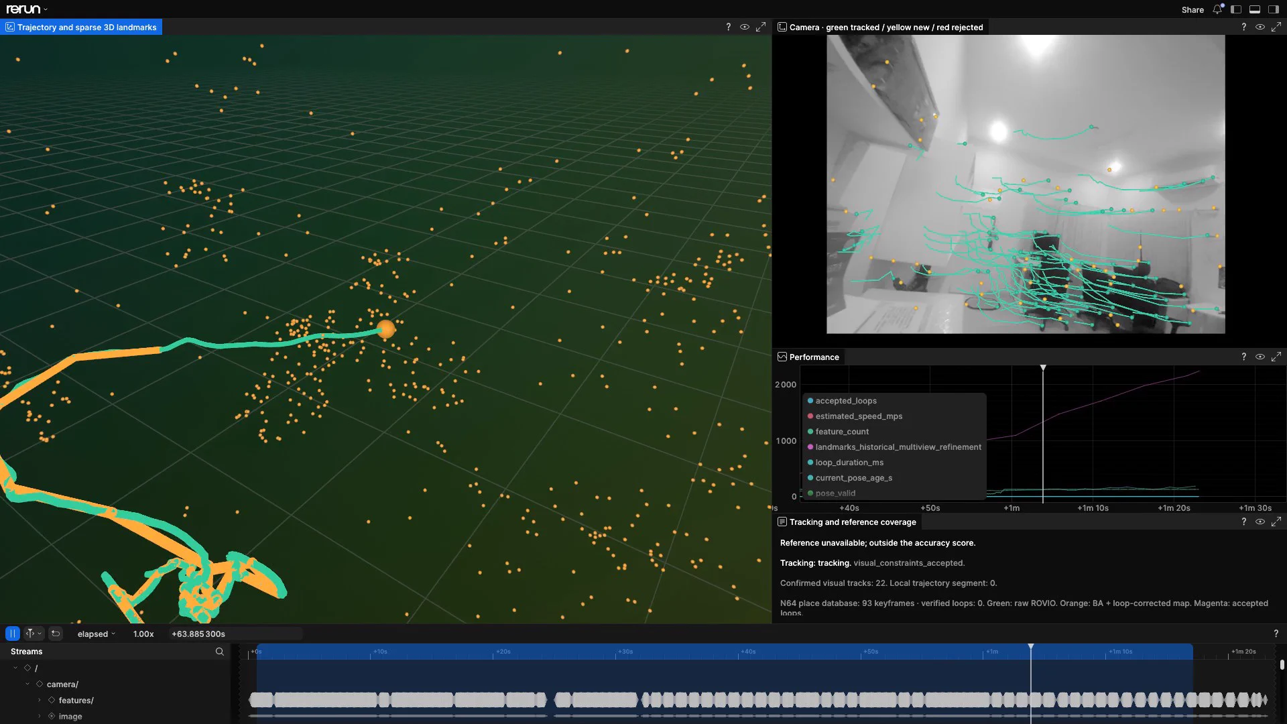
Task: Show help for the Camera view
Action: [1244, 27]
